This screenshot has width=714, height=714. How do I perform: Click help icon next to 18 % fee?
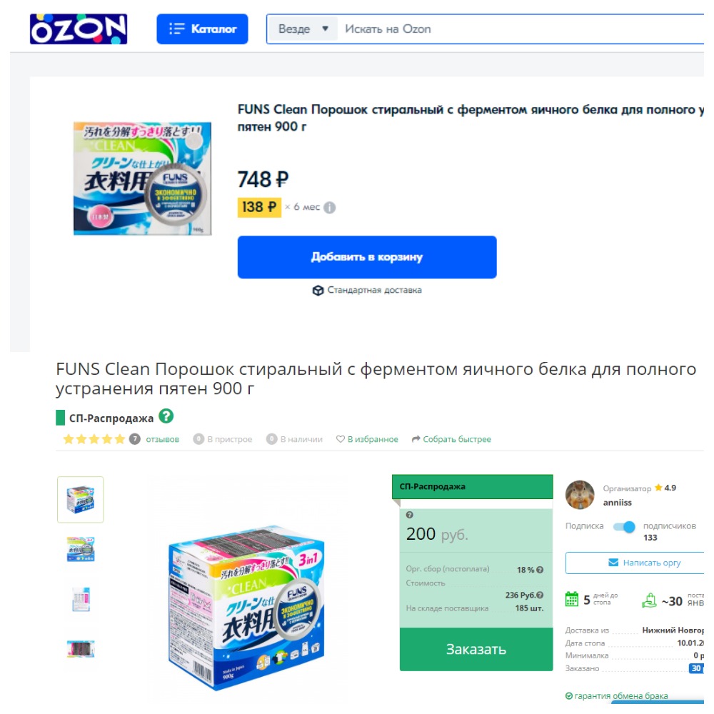point(540,570)
